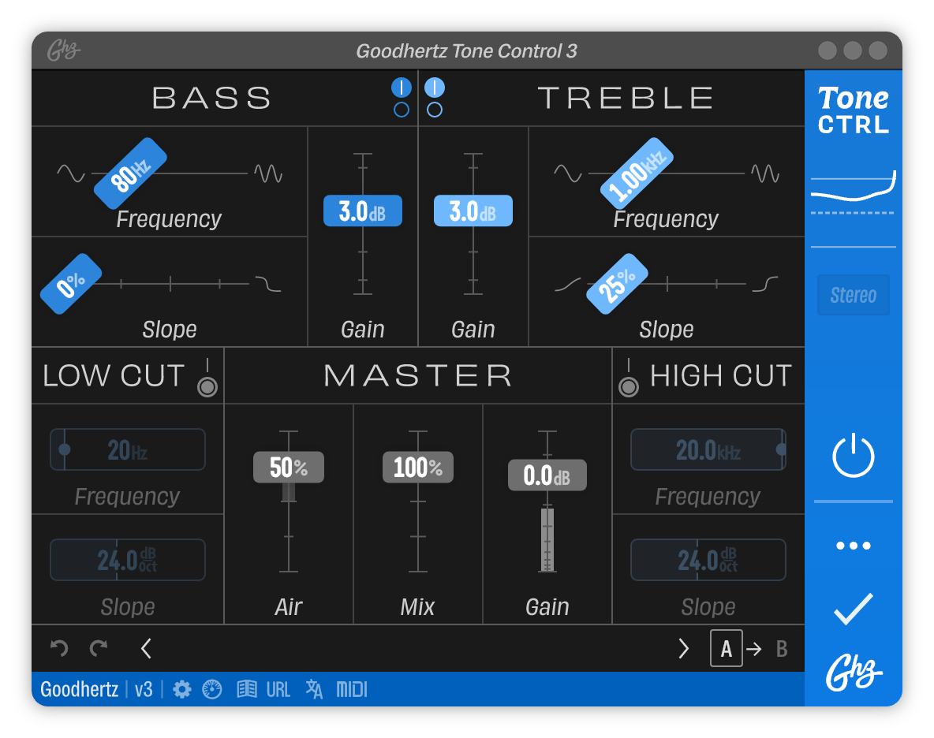Click the URL icon in bottom bar
The image size is (934, 738).
[x=278, y=690]
